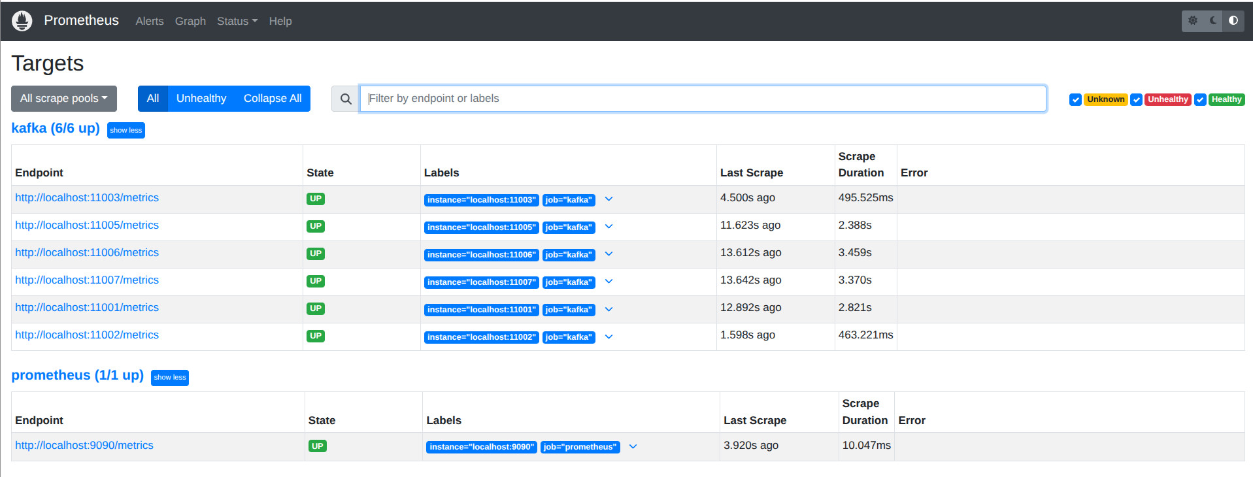Show only Unhealthy targets using the blue button

click(201, 99)
